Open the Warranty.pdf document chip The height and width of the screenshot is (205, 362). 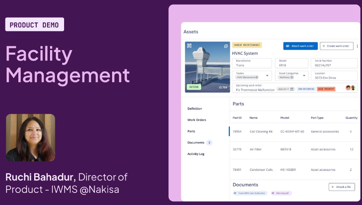click(x=281, y=193)
